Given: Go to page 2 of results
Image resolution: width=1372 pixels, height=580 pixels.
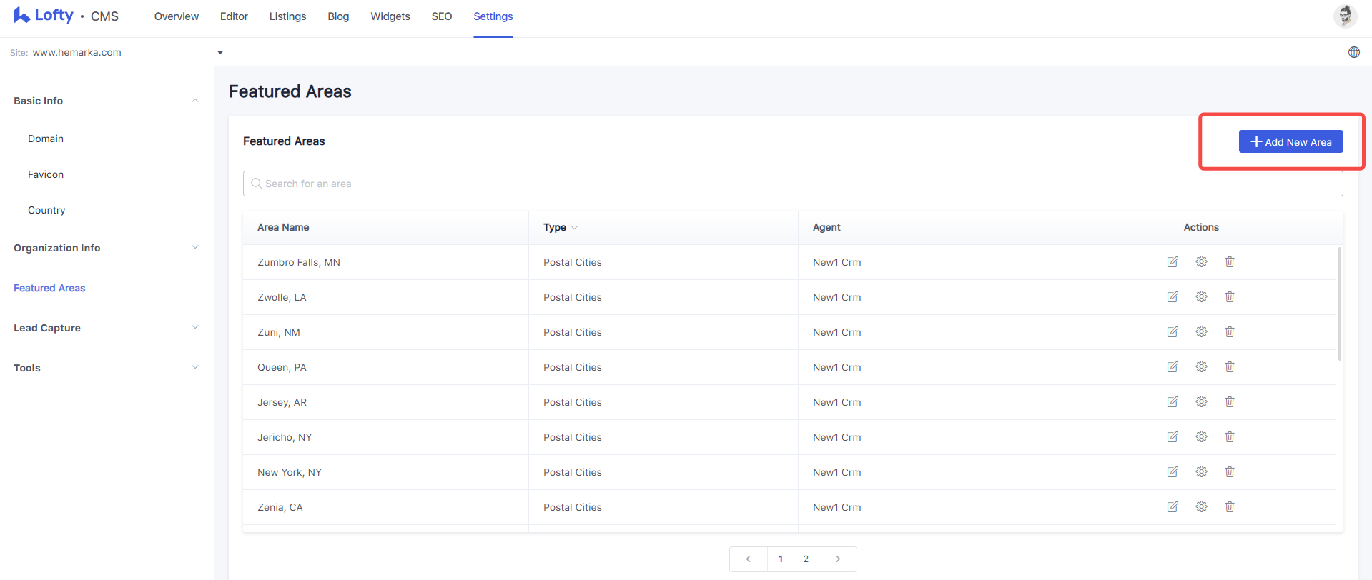Looking at the screenshot, I should [x=806, y=559].
